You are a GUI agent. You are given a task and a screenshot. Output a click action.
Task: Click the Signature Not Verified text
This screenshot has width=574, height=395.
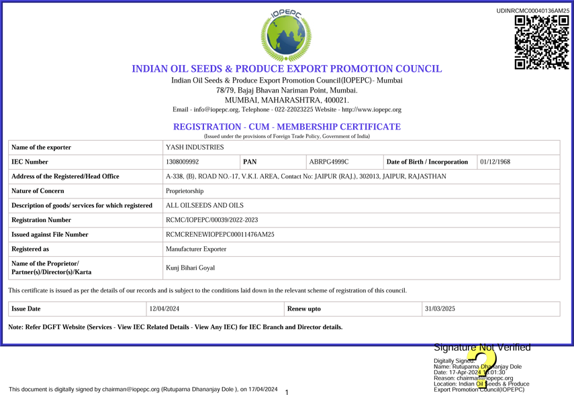pyautogui.click(x=482, y=347)
